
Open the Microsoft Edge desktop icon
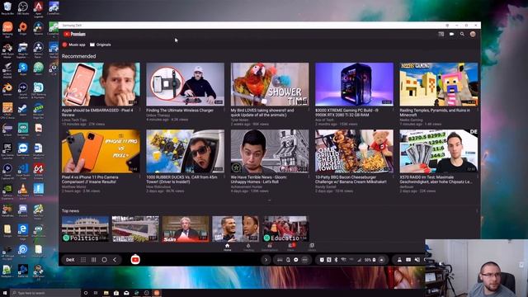coord(23,231)
